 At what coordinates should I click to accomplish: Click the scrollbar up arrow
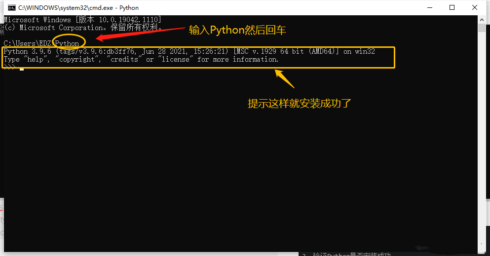pyautogui.click(x=482, y=20)
